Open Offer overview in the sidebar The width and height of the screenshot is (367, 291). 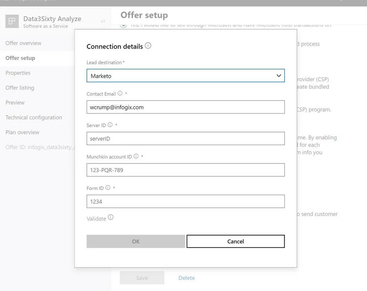point(23,43)
